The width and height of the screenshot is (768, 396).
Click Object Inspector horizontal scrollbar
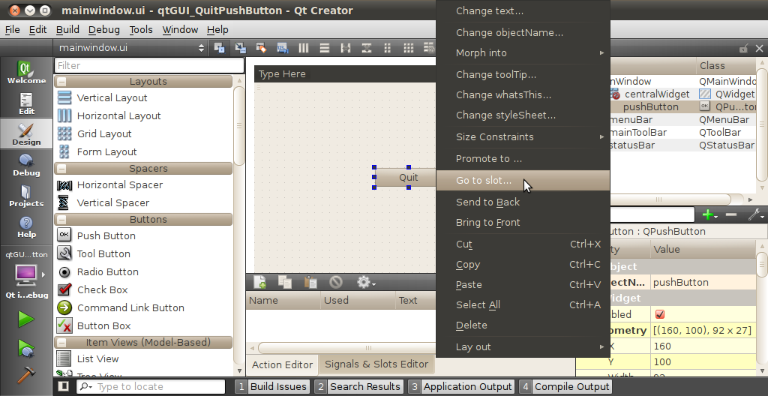point(658,199)
